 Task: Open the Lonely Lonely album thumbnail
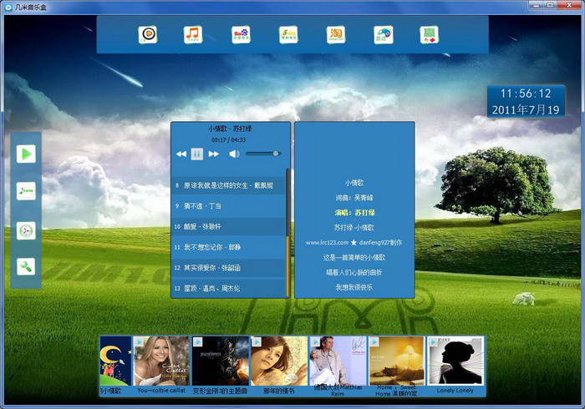pyautogui.click(x=455, y=366)
